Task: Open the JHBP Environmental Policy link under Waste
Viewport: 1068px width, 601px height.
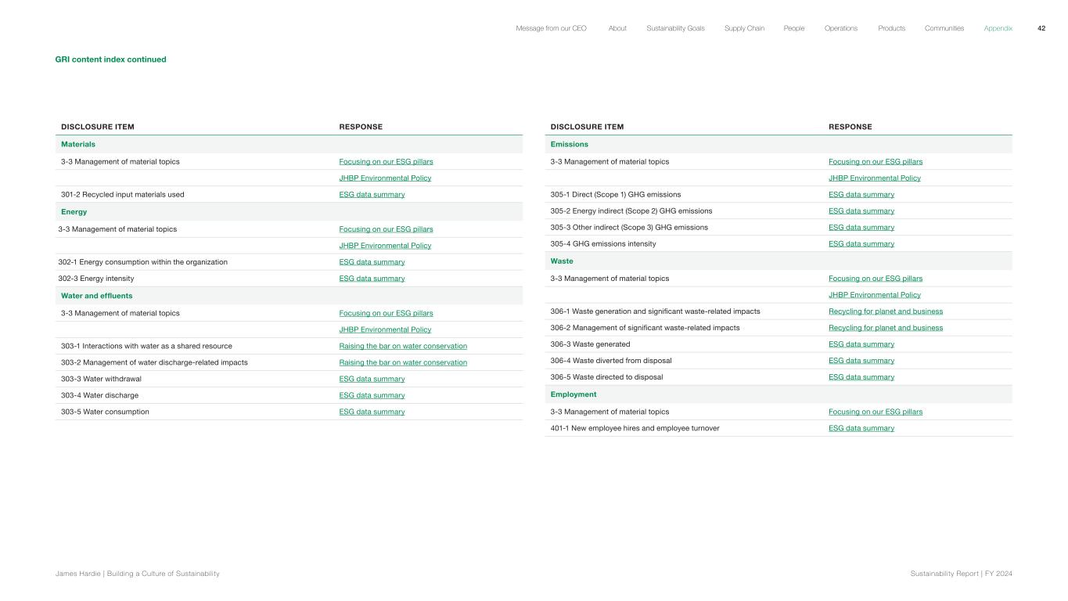Action: coord(874,295)
